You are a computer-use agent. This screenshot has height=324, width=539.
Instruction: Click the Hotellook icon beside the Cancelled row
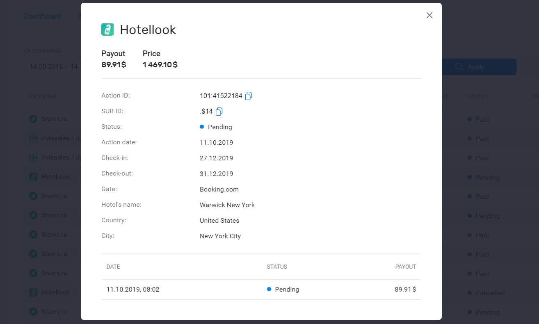pos(33,292)
